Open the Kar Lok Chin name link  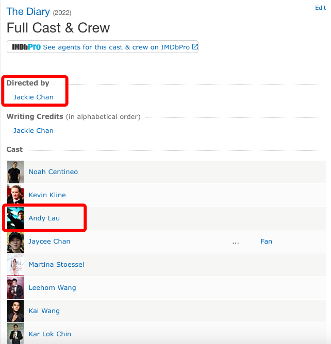point(50,334)
